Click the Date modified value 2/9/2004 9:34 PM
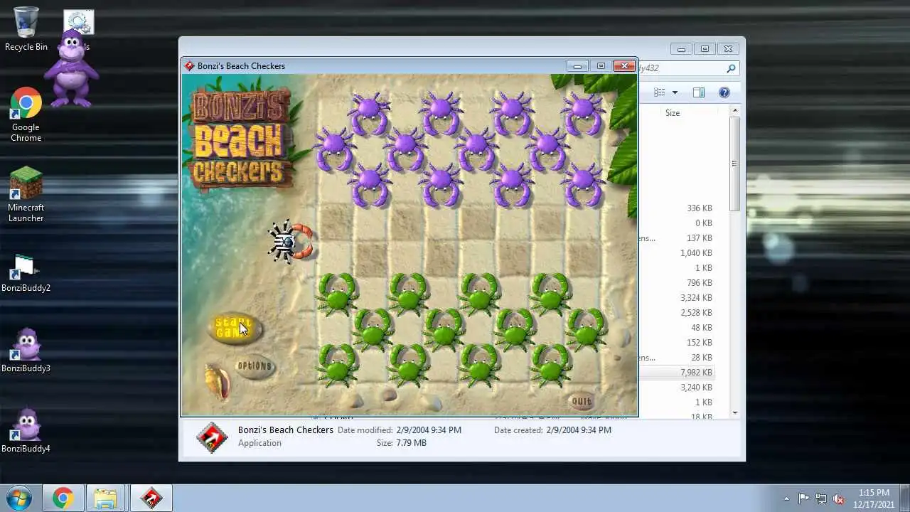The image size is (910, 512). (427, 430)
